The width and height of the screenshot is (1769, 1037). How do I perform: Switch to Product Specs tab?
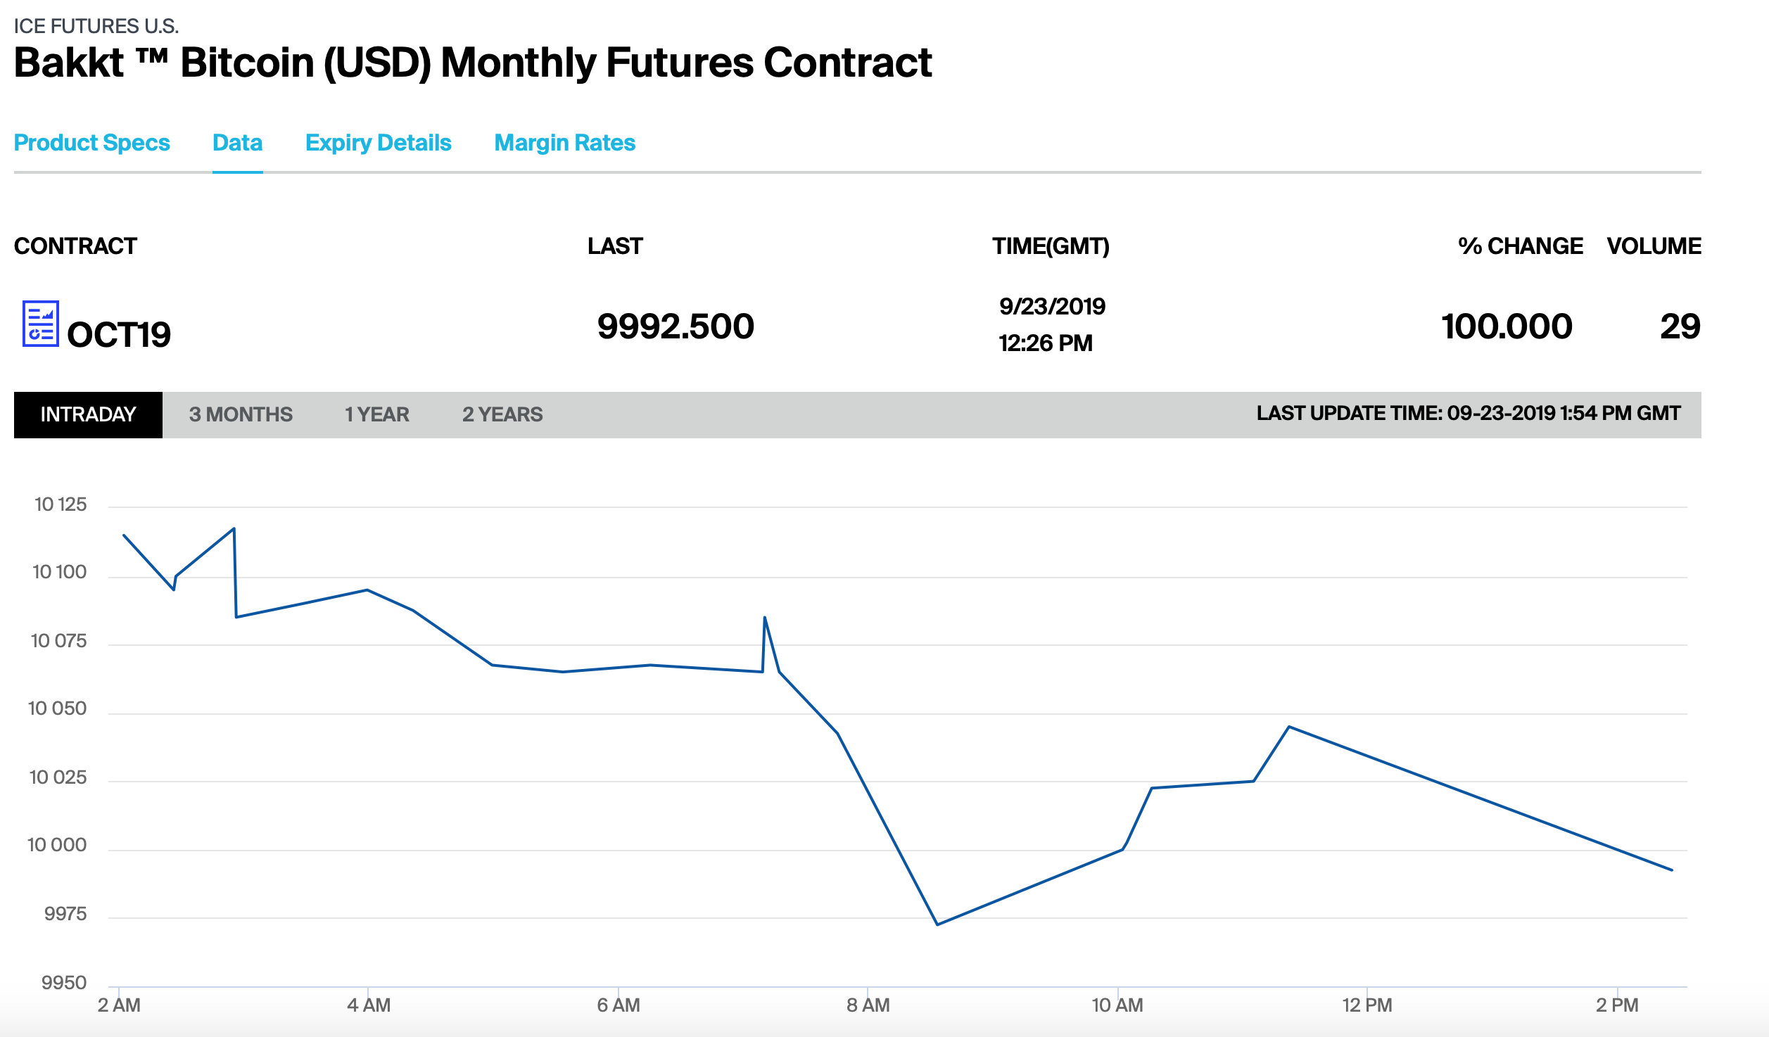pyautogui.click(x=92, y=143)
